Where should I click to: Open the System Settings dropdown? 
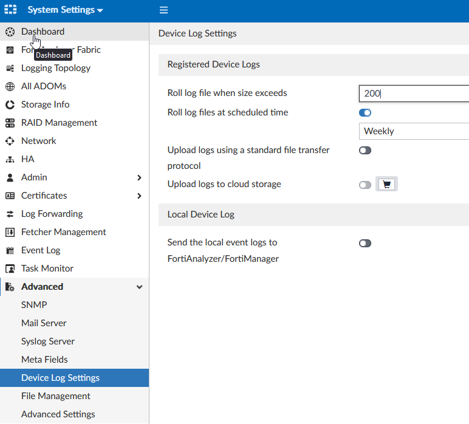click(65, 10)
